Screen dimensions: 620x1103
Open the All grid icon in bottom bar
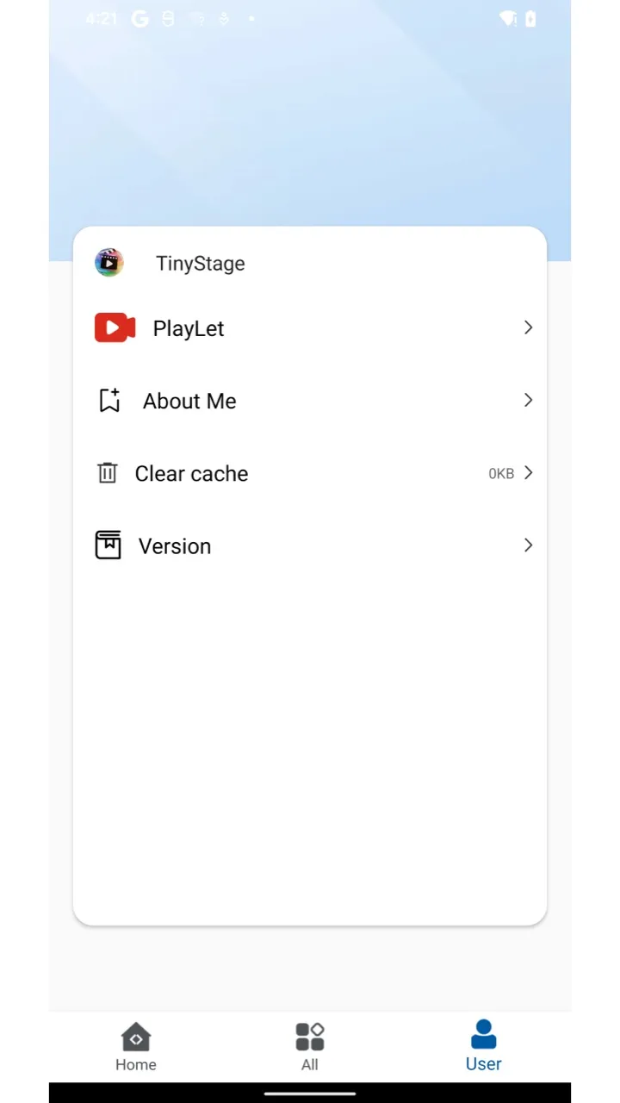click(x=310, y=1037)
